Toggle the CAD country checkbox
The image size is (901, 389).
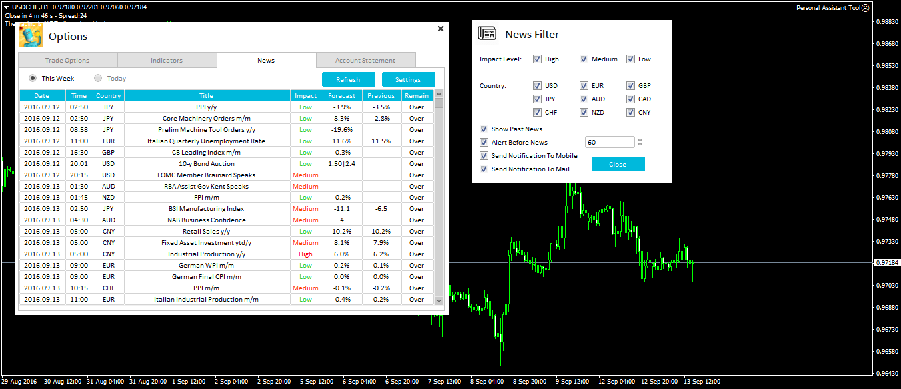coord(630,99)
